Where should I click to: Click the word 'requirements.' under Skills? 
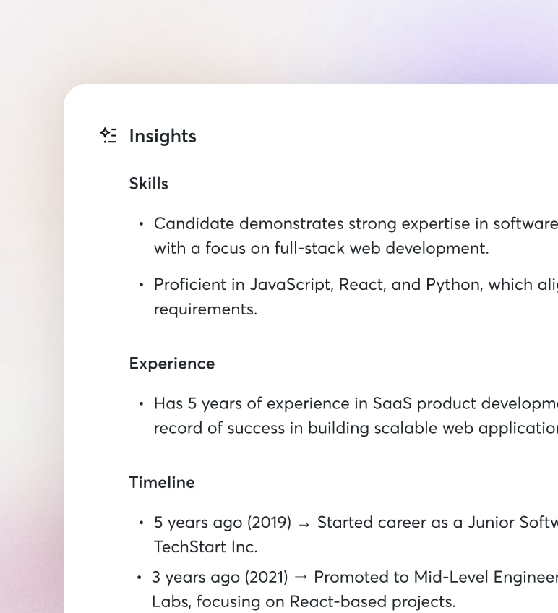(205, 309)
